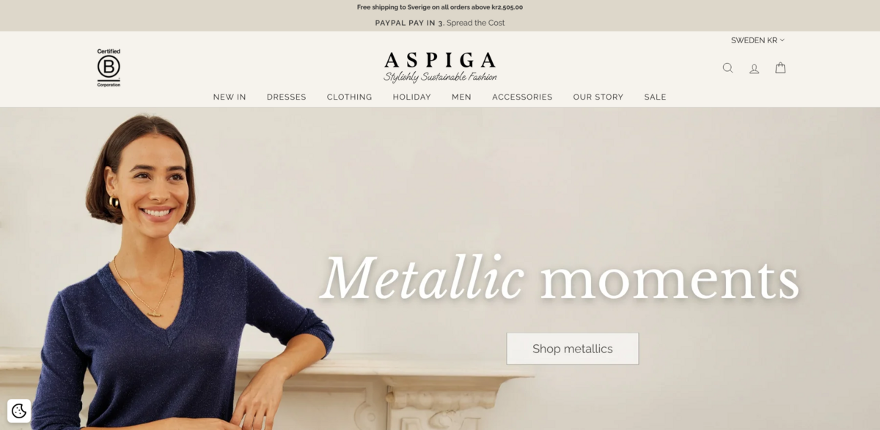The width and height of the screenshot is (880, 430).
Task: Open the OUR STORY menu
Action: [x=598, y=97]
